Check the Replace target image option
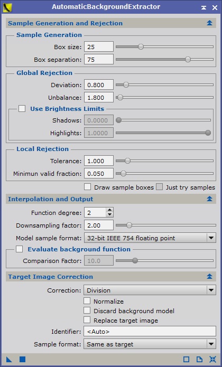This screenshot has height=367, width=222. (87, 319)
